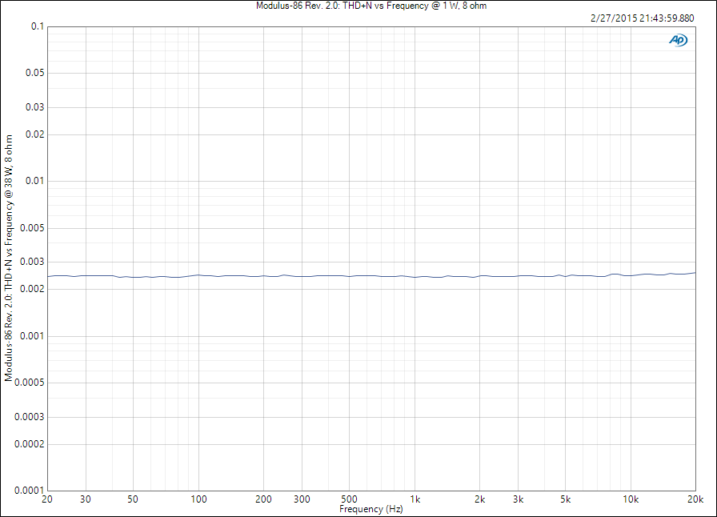Click the y-axis value '0.005'

pos(32,228)
